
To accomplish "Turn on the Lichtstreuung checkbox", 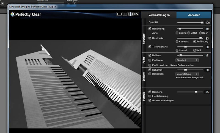I will pos(150,96).
